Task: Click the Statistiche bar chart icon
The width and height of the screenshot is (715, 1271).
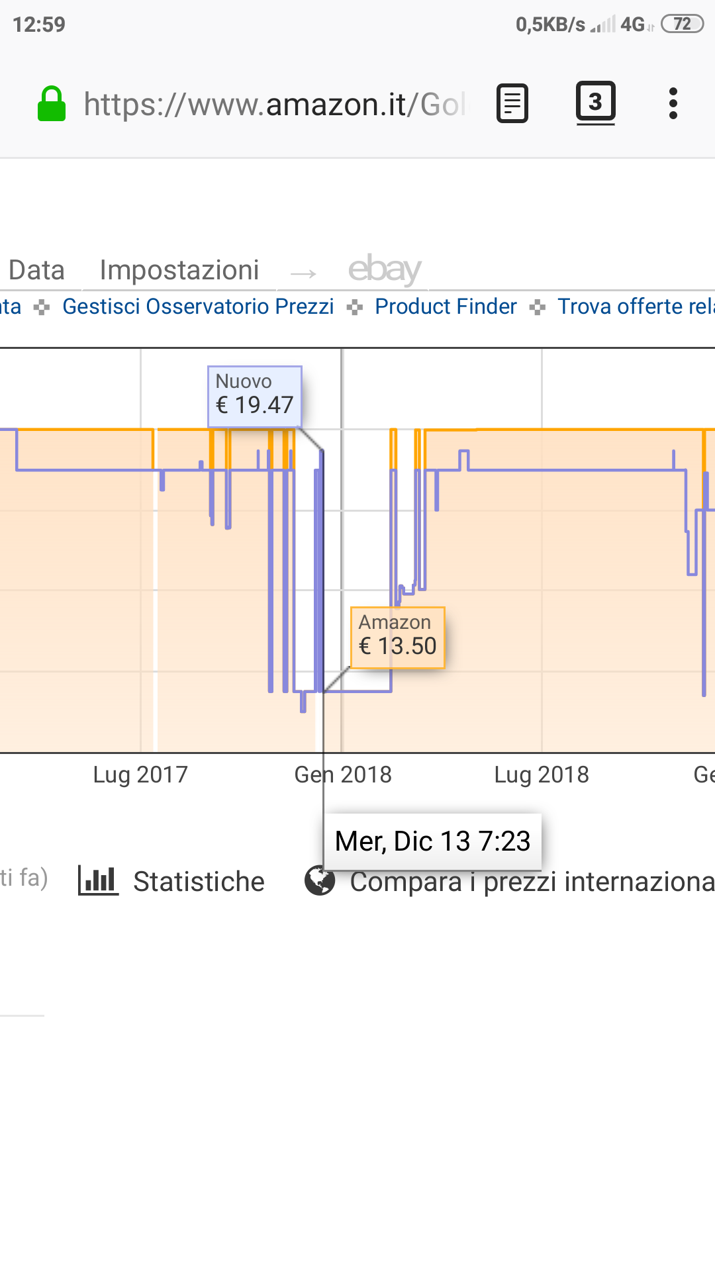Action: pos(98,880)
